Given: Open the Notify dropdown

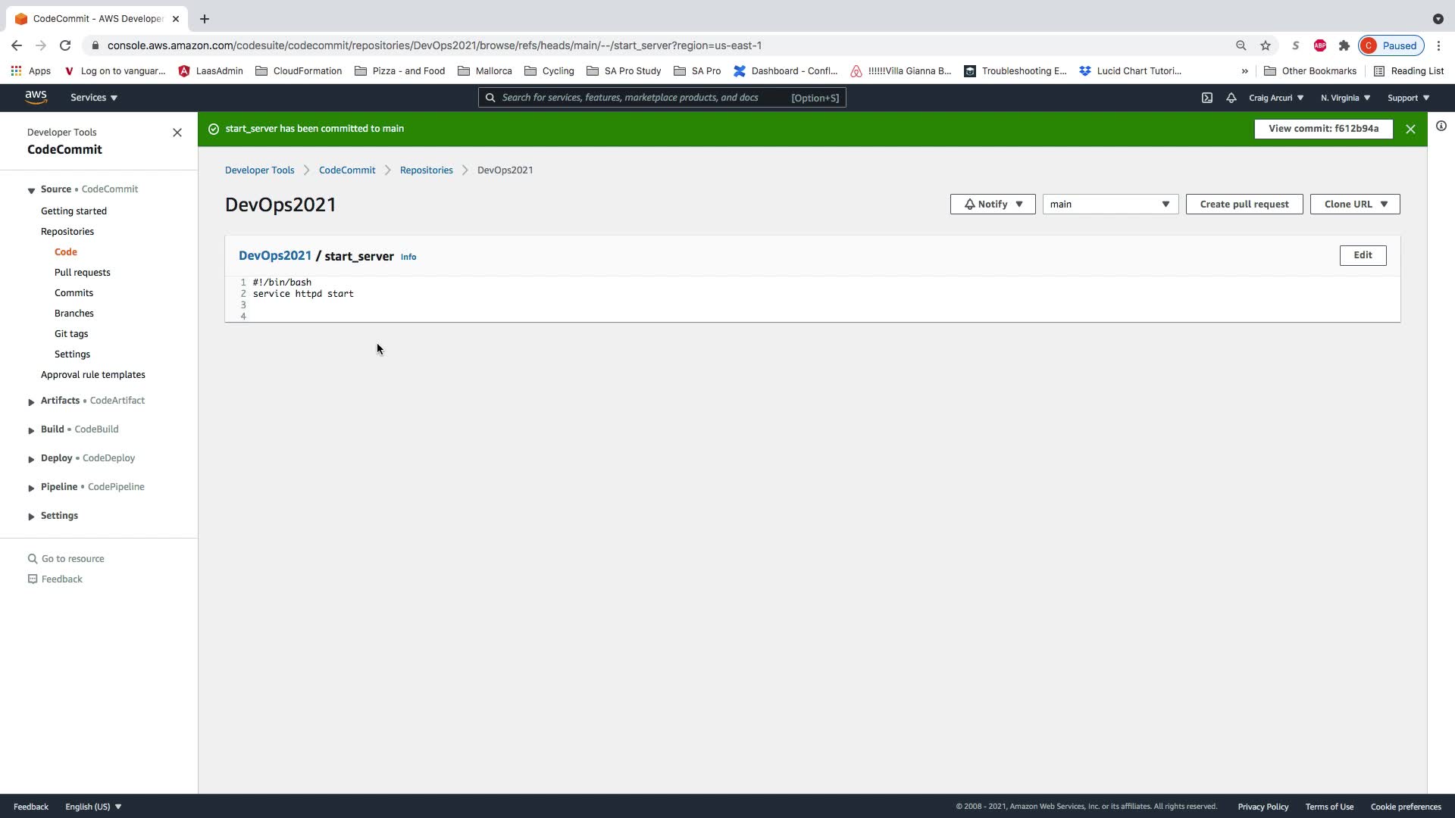Looking at the screenshot, I should point(993,204).
